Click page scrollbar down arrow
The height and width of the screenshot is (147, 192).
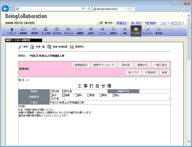189,141
